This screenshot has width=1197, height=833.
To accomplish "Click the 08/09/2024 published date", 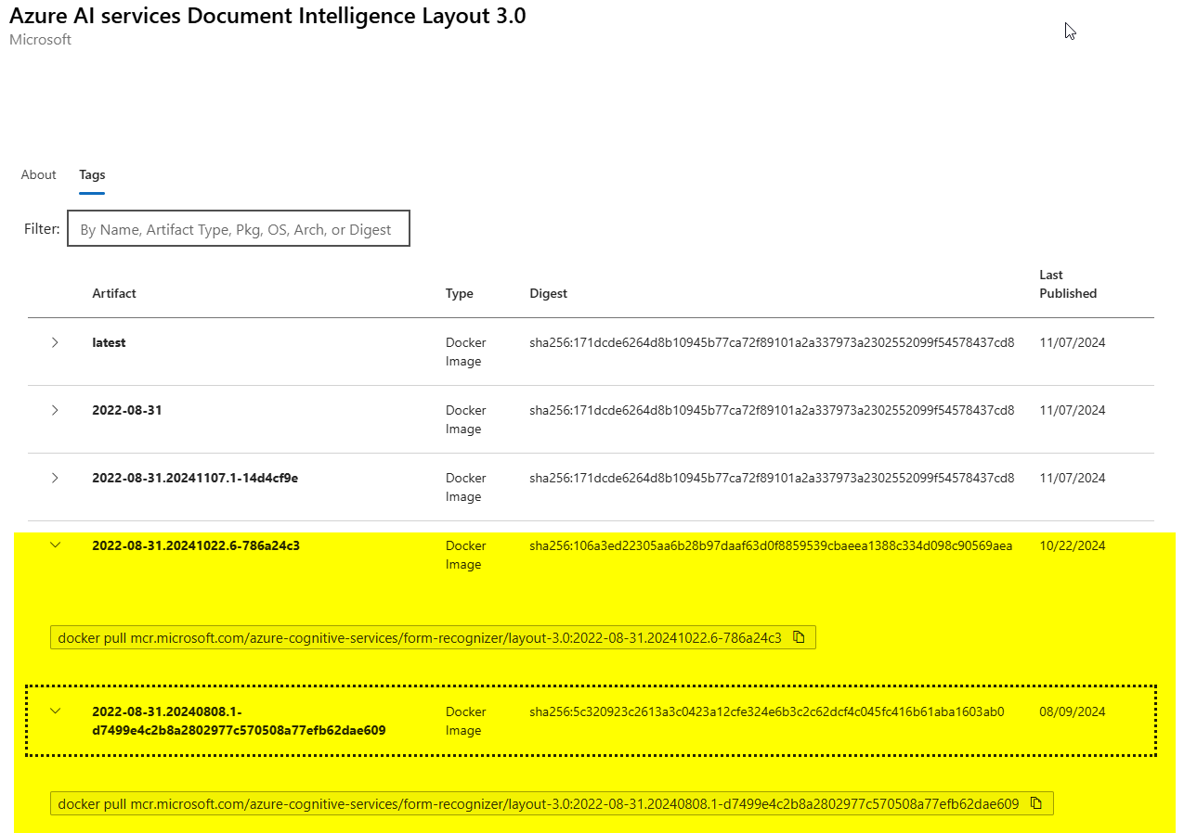I will (1073, 711).
